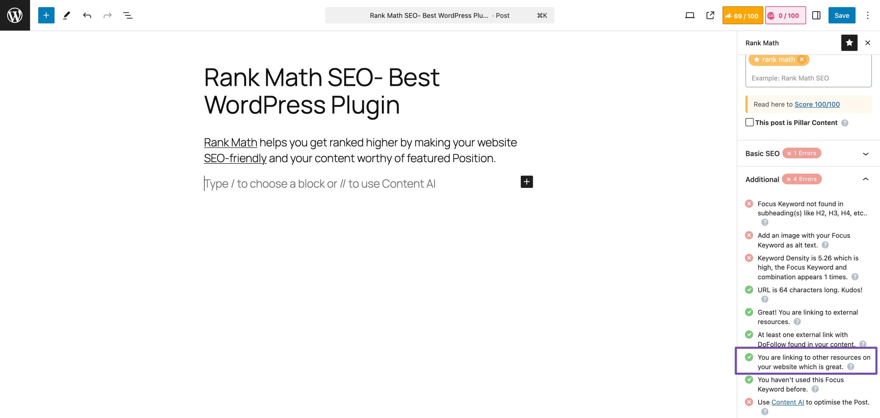Image resolution: width=880 pixels, height=418 pixels.
Task: Open the Document Overview list view
Action: click(127, 15)
